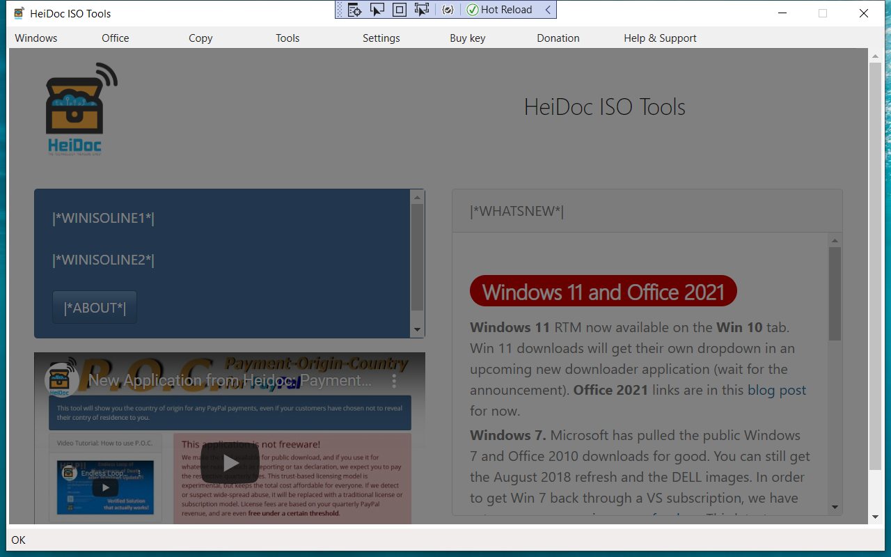Toggle Display Layout Adorners
This screenshot has height=557, width=891.
(400, 10)
